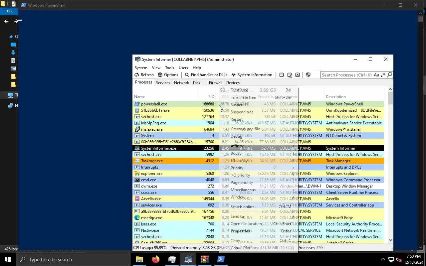426x266 pixels.
Task: Open Firefox from the taskbar
Action: point(156,259)
